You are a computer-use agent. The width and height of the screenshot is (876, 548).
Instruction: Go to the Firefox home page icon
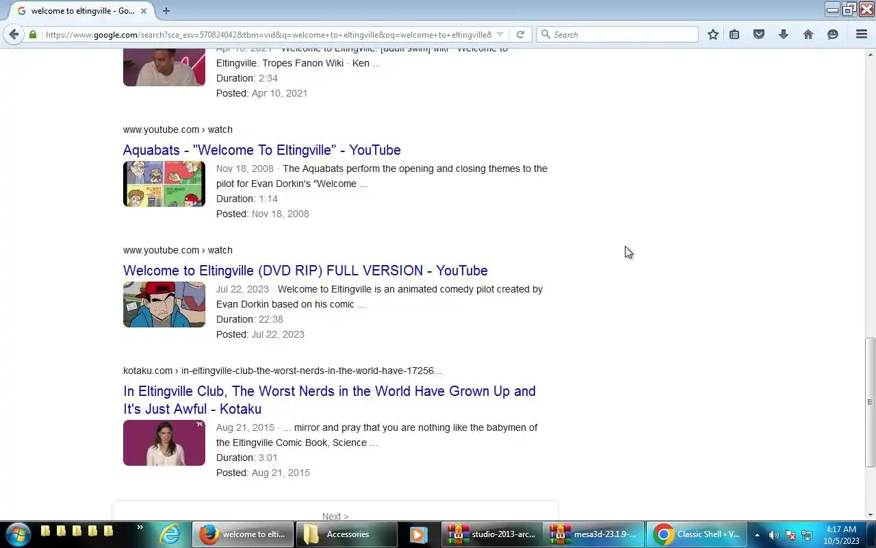tap(808, 34)
